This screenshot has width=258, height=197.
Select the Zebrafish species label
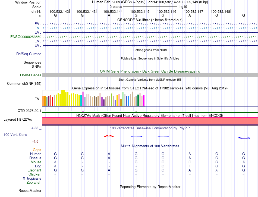click(x=34, y=183)
